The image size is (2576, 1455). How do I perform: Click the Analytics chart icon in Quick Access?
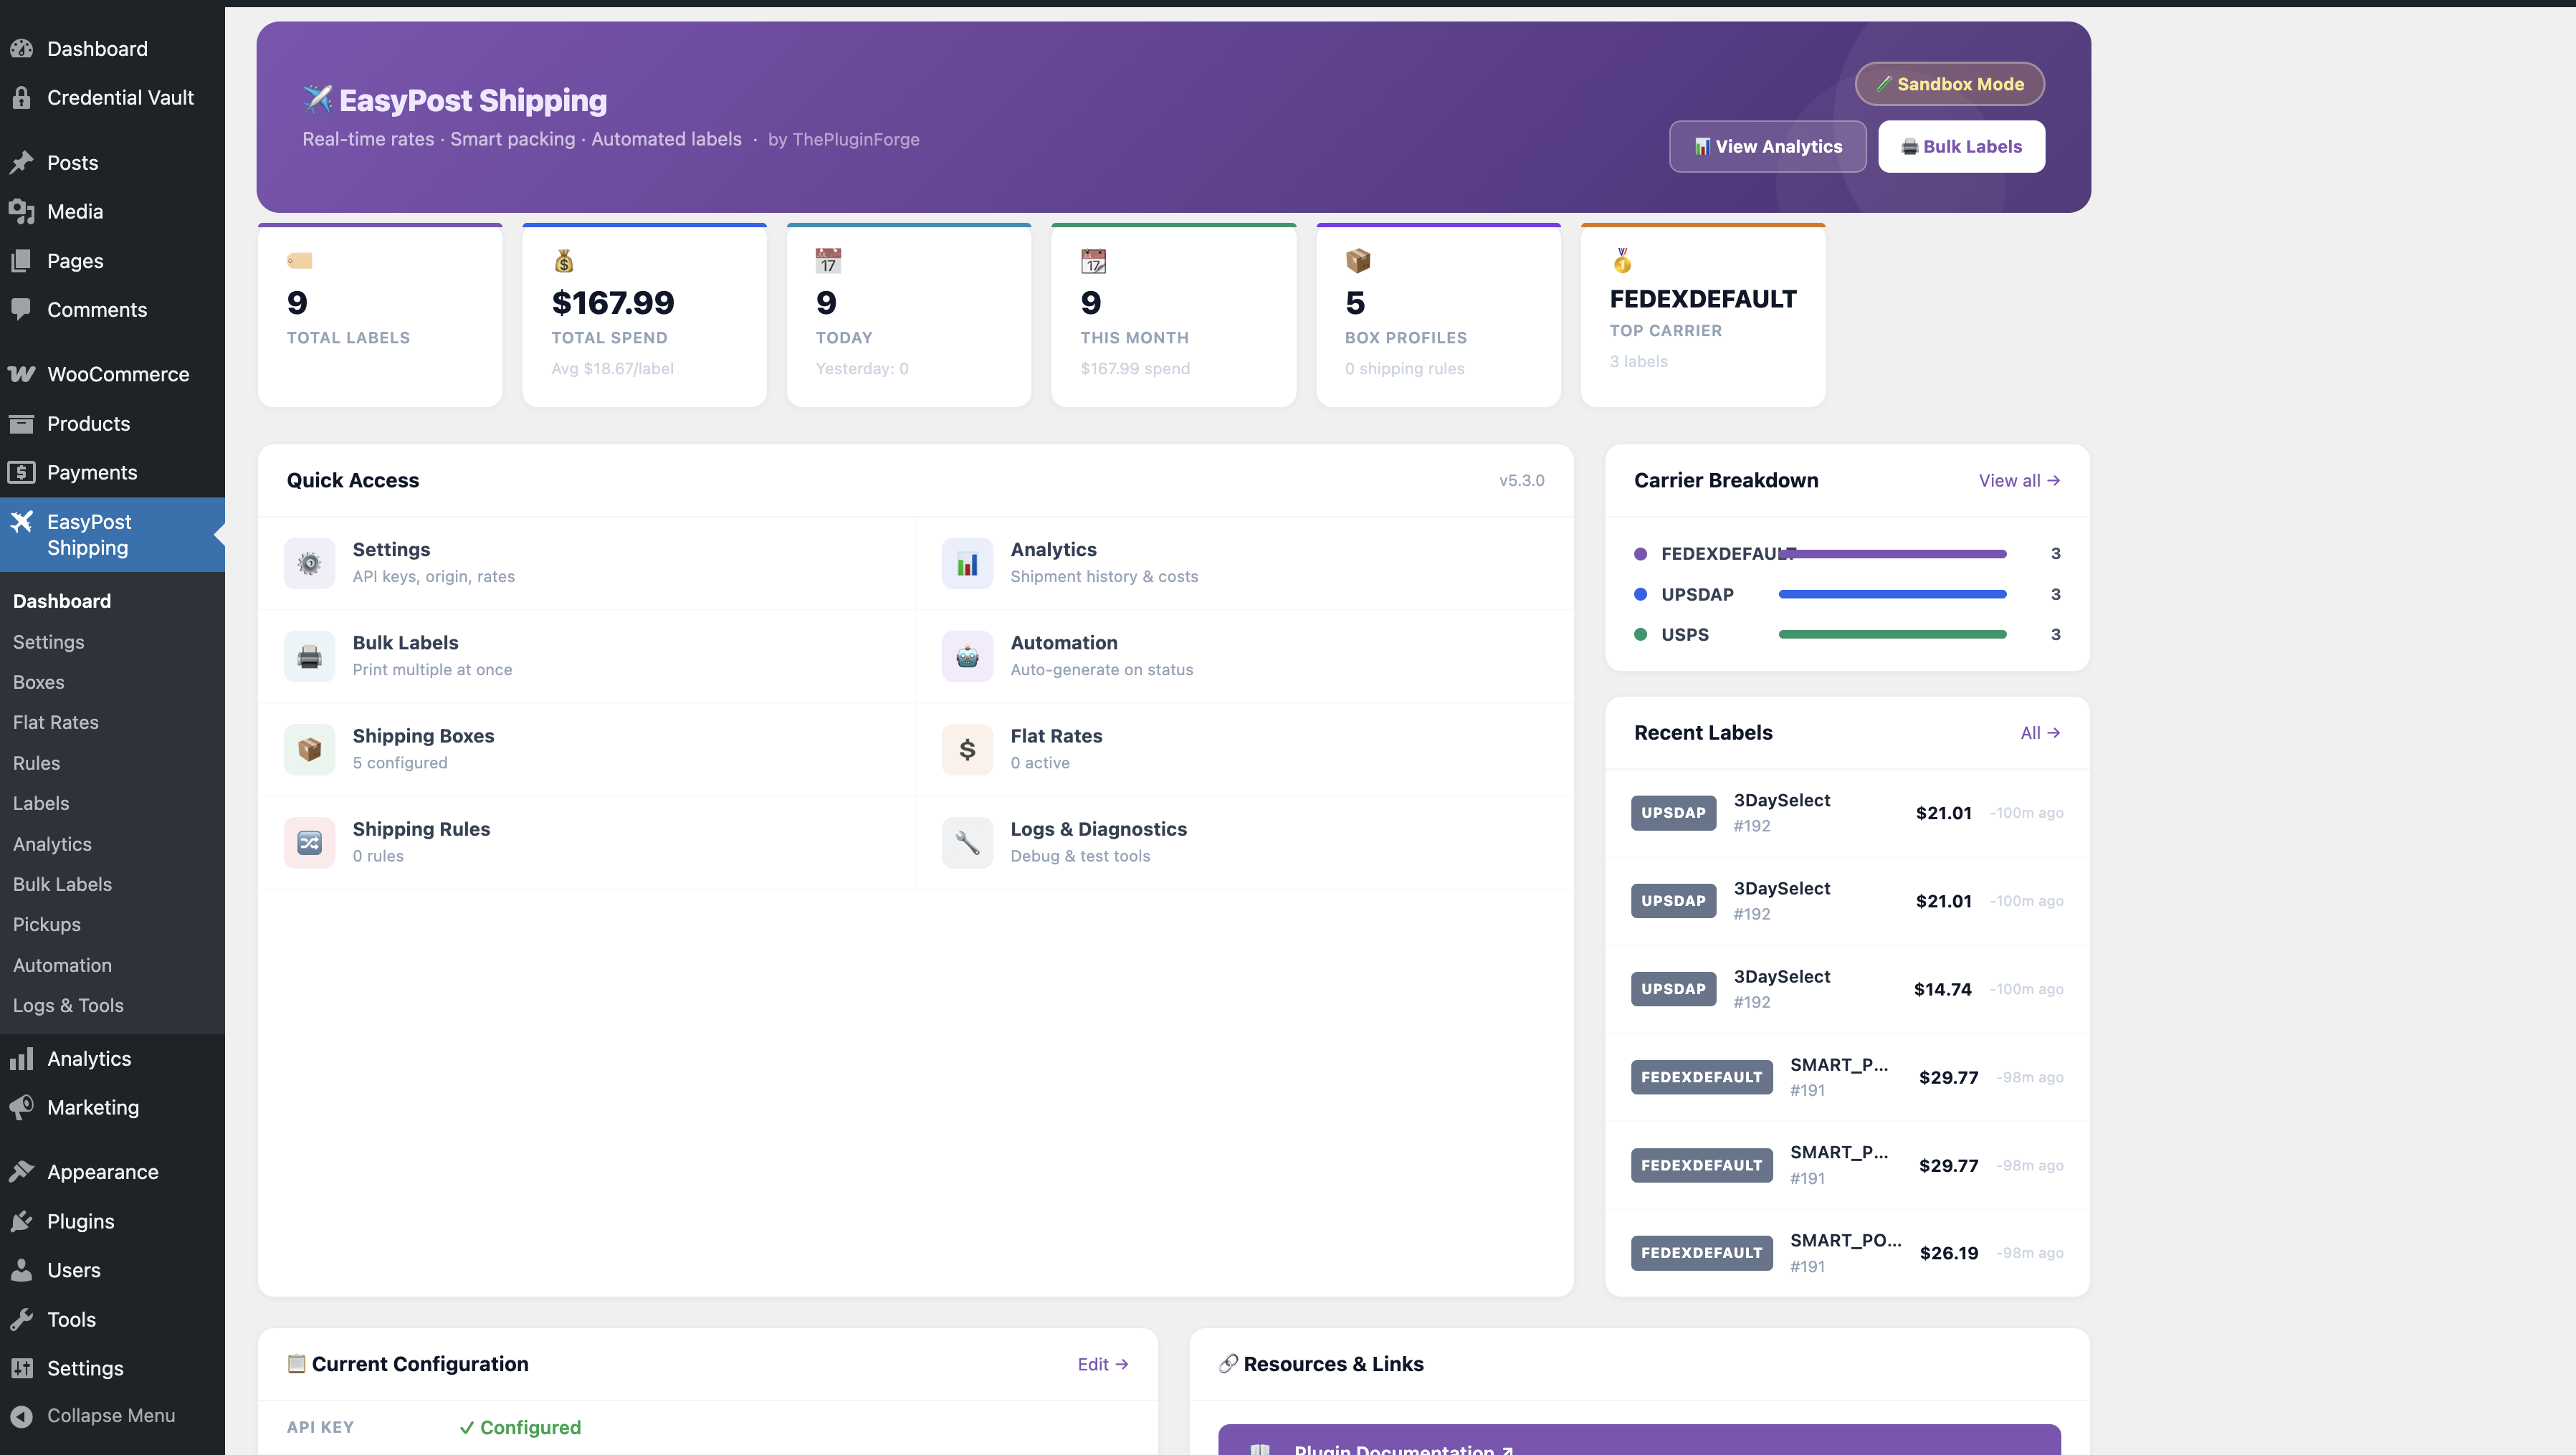(x=967, y=563)
